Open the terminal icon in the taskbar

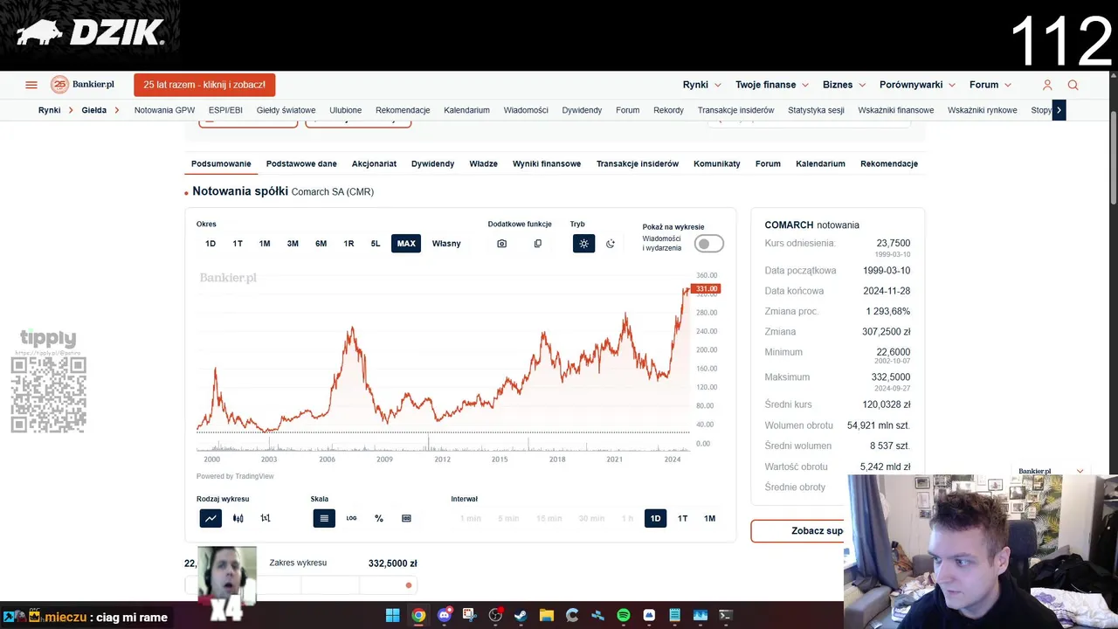[x=726, y=615]
